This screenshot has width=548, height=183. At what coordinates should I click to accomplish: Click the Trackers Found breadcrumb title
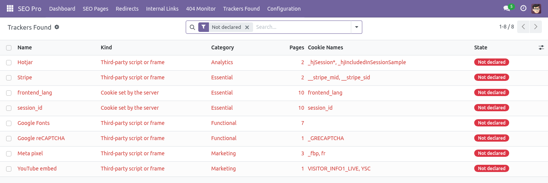[29, 27]
